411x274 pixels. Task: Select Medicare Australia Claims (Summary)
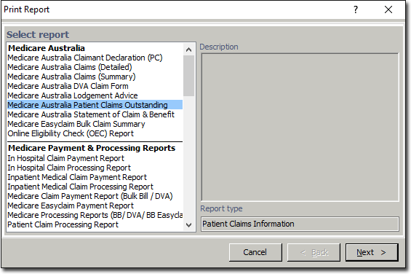[x=95, y=77]
